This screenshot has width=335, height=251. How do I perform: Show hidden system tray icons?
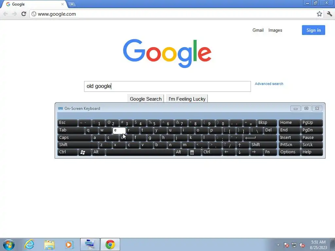[278, 245]
